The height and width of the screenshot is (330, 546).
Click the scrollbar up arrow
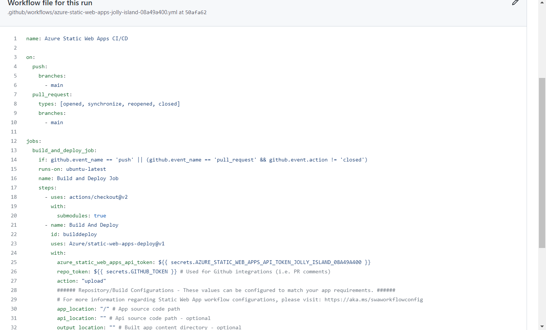542,3
